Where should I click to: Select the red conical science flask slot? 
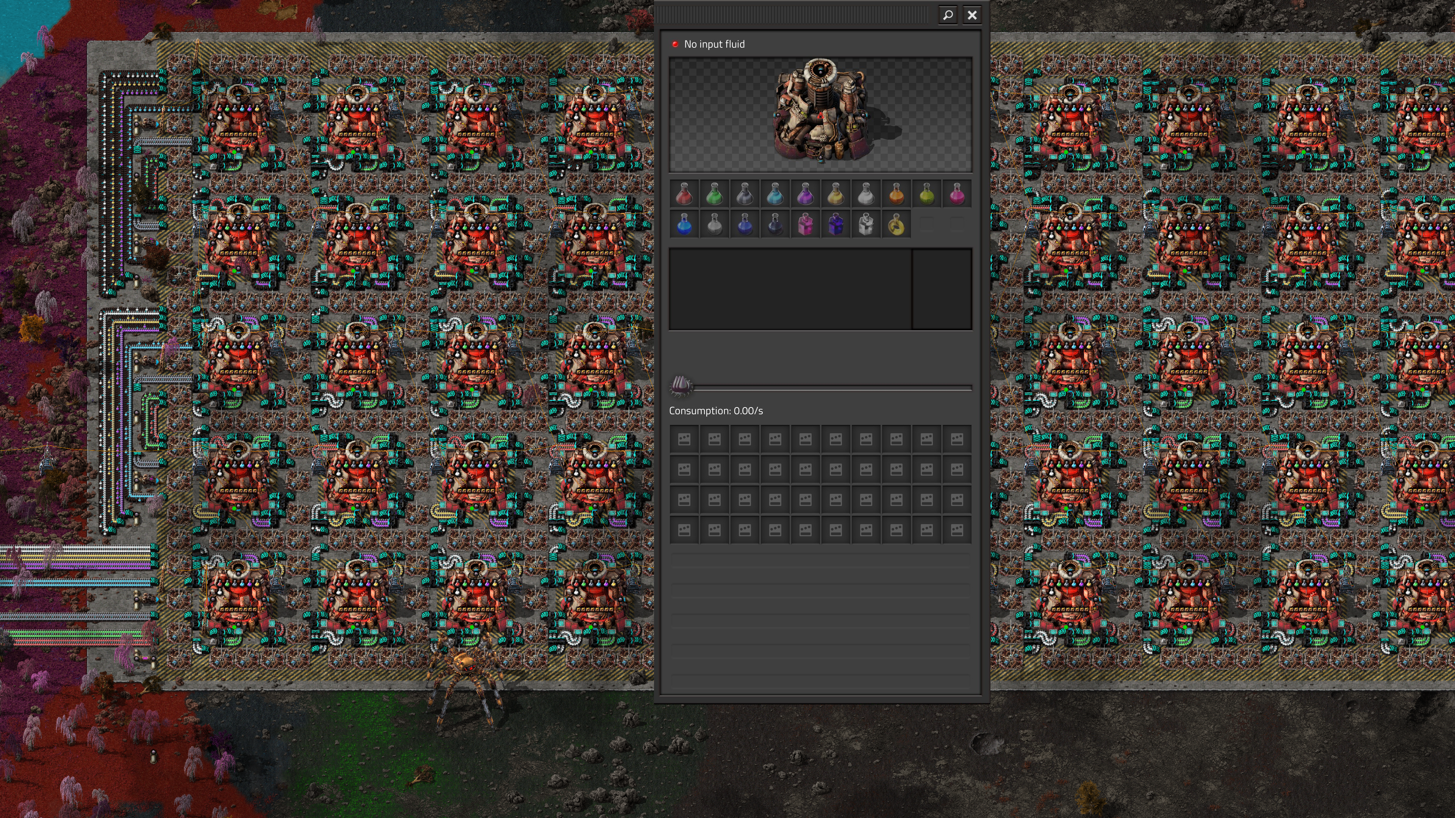point(684,194)
